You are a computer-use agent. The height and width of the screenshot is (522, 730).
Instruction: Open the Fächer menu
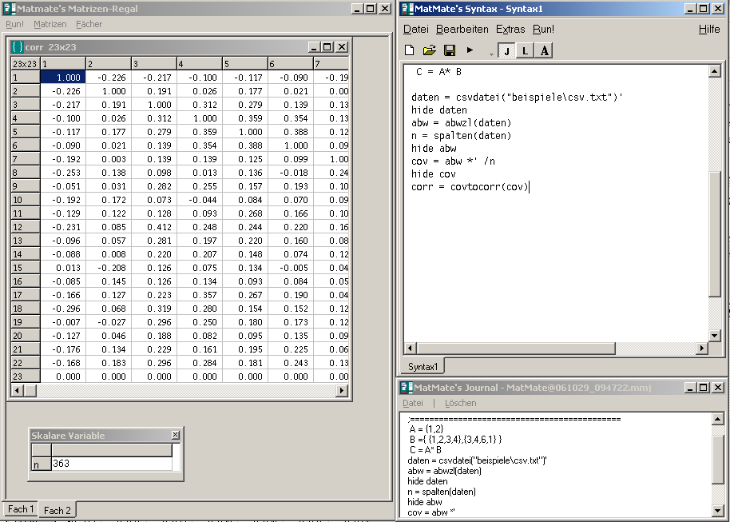[x=89, y=24]
